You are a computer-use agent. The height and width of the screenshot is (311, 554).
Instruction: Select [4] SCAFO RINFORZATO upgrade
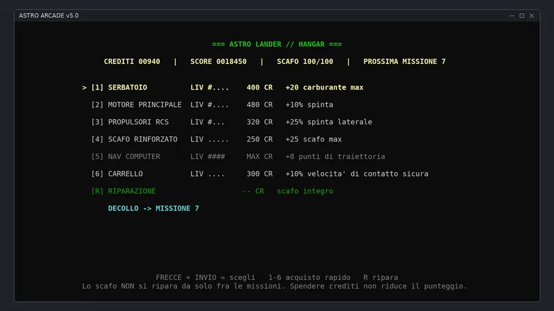point(216,139)
